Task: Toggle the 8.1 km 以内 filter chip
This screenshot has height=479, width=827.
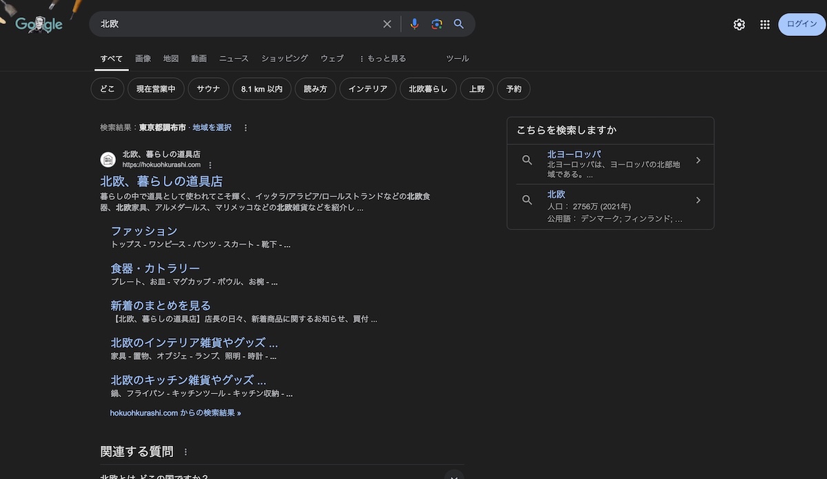Action: click(261, 89)
